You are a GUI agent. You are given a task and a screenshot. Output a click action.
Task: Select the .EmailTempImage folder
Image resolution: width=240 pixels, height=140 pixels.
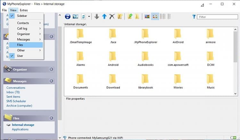(x=81, y=36)
